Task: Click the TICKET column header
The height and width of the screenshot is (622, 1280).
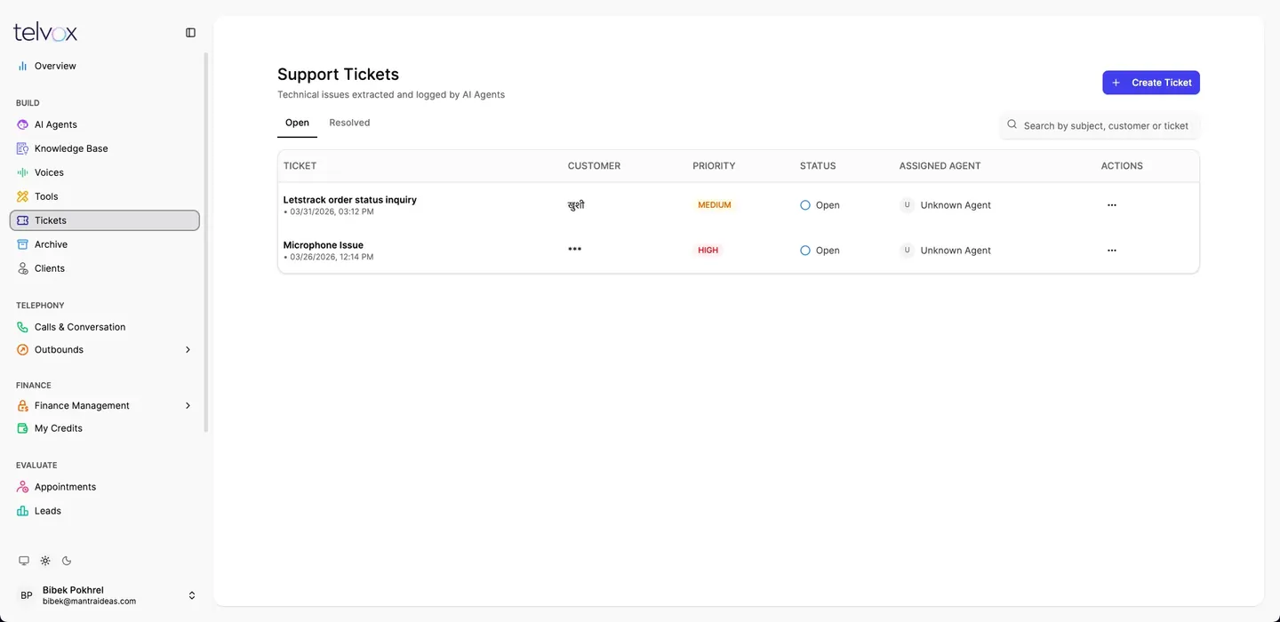Action: pos(300,166)
